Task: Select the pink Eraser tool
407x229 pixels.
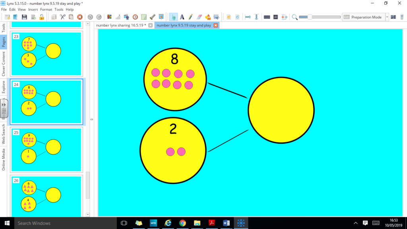Action: click(x=200, y=17)
